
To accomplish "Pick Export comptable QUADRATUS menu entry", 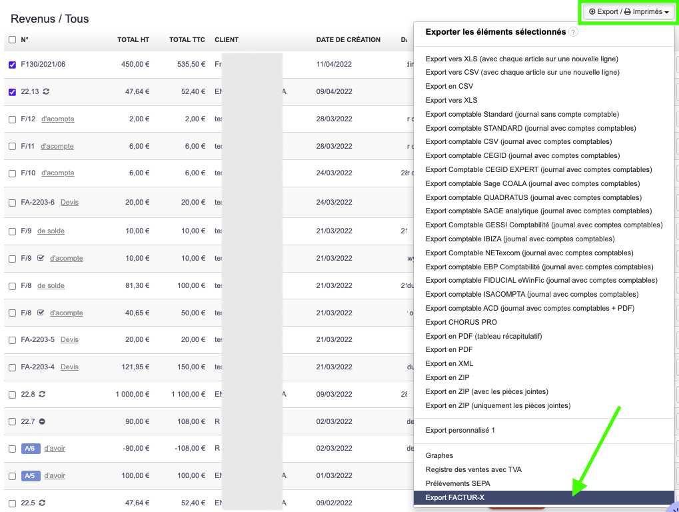I will [x=533, y=197].
